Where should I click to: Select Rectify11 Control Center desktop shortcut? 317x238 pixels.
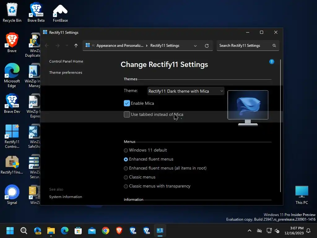click(12, 136)
